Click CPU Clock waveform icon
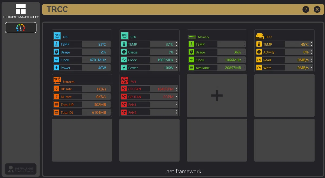Viewport: 325px width, 178px height. coord(56,60)
